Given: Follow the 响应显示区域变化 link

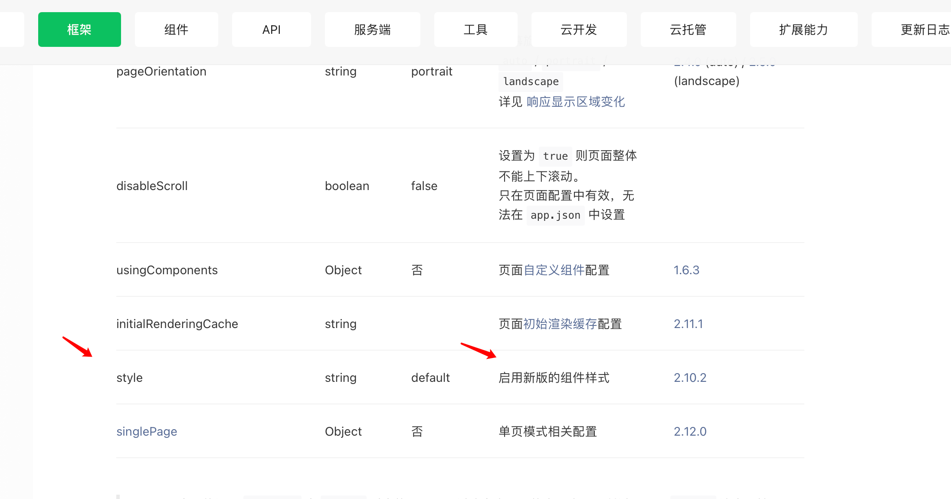Looking at the screenshot, I should pyautogui.click(x=575, y=102).
